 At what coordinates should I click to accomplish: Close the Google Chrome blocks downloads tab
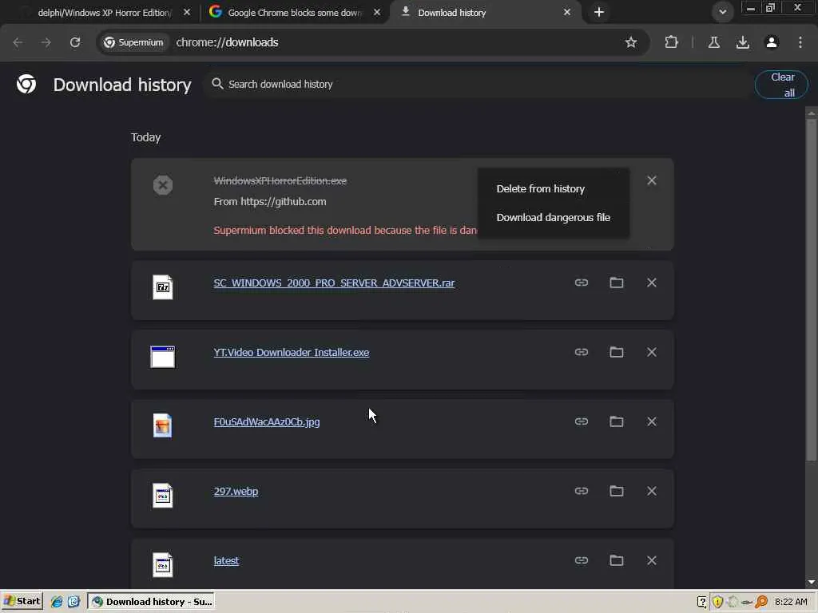click(377, 12)
